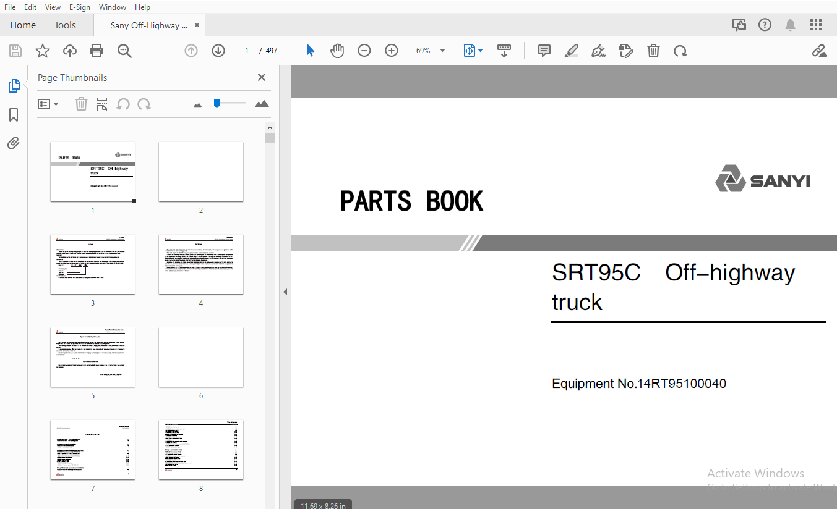This screenshot has height=509, width=837.
Task: Open the Edit menu
Action: pos(30,7)
